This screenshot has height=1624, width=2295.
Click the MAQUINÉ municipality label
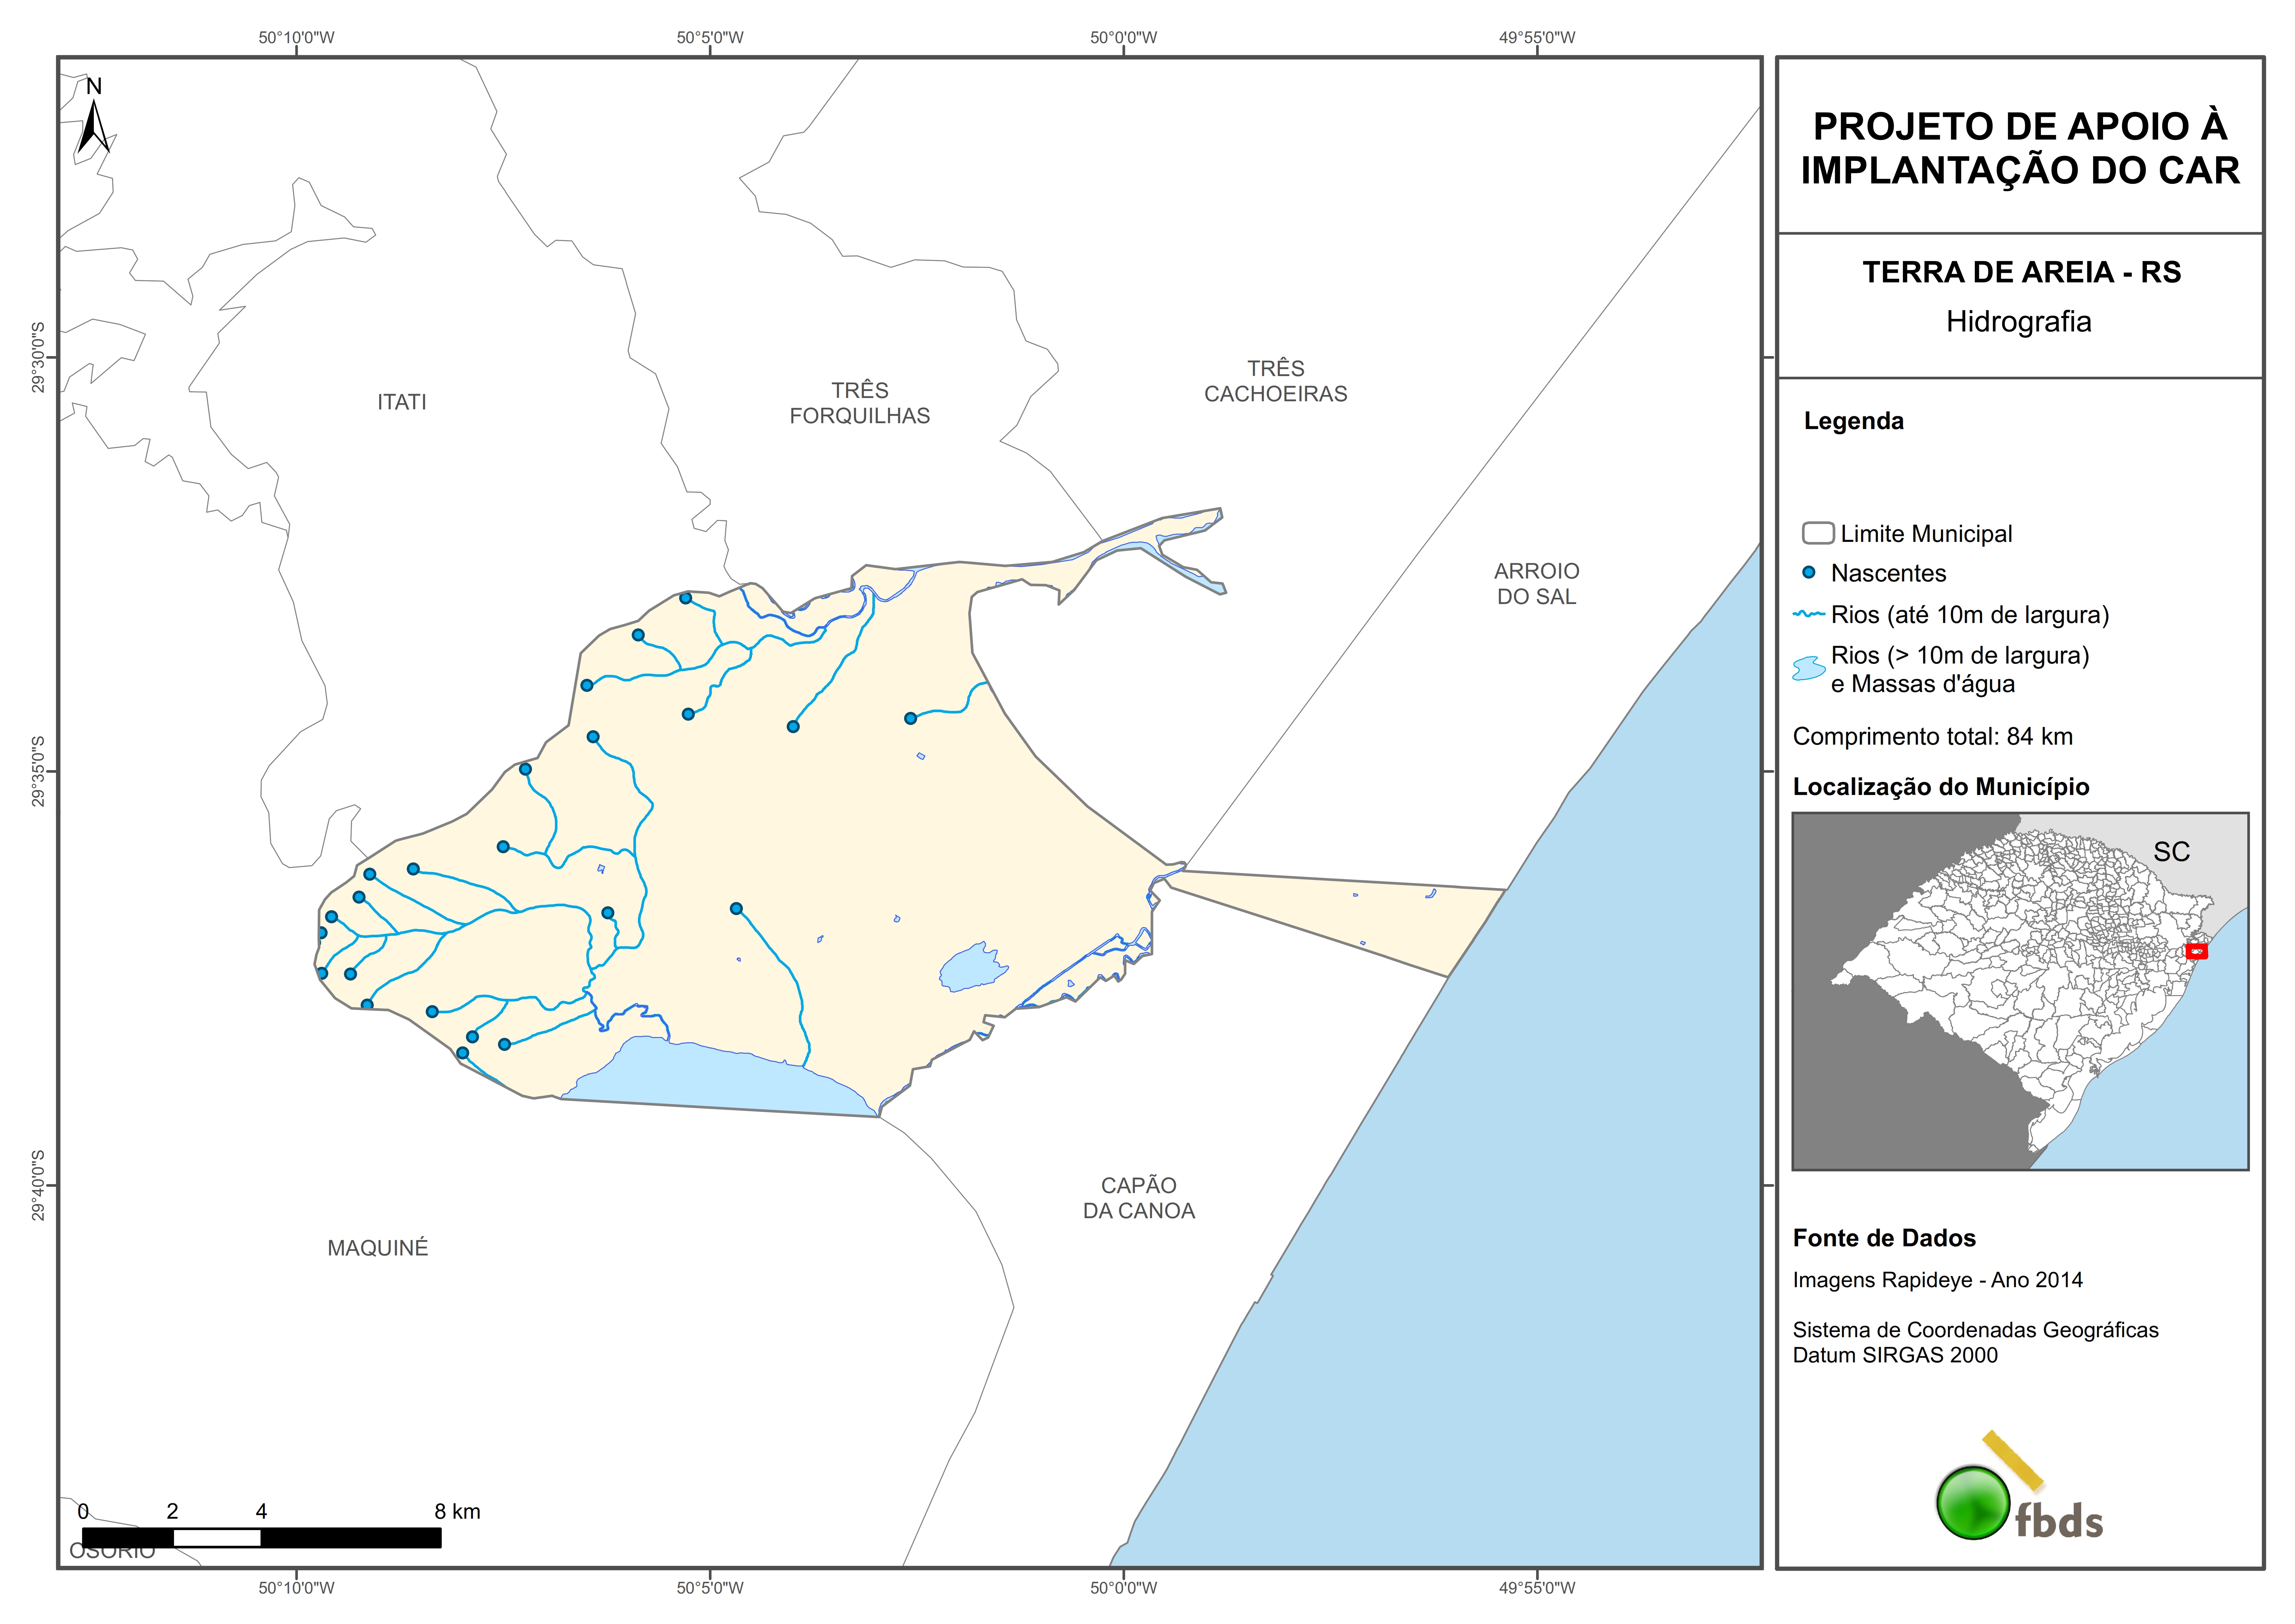coord(378,1248)
